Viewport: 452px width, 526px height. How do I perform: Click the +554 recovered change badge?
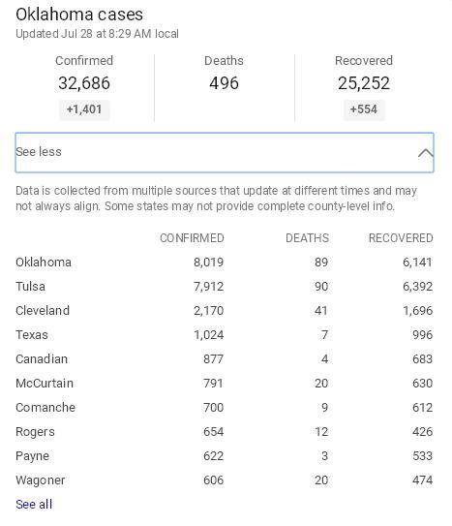tap(364, 109)
